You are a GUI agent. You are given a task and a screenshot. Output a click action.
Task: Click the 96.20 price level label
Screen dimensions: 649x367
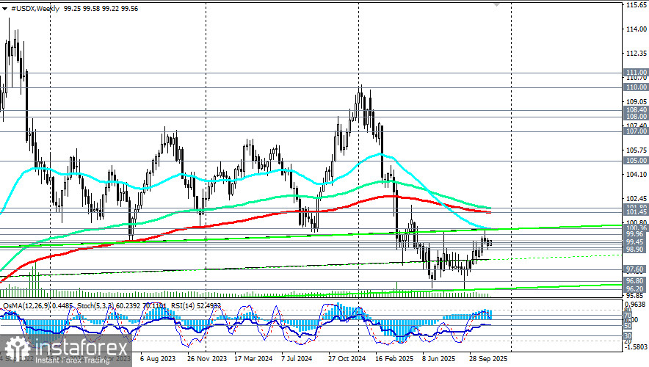636,288
